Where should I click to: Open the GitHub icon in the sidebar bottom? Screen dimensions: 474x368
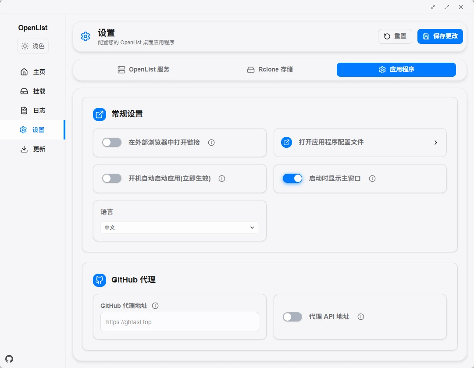coord(9,359)
